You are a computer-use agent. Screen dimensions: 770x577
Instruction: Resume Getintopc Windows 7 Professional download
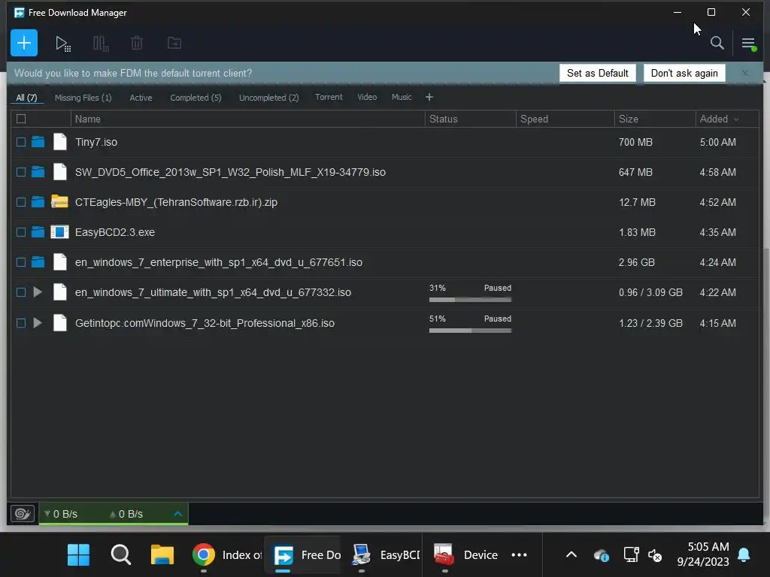point(38,323)
